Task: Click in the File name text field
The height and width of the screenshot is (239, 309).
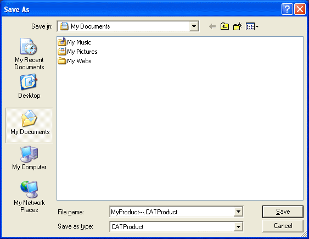Action: point(172,212)
